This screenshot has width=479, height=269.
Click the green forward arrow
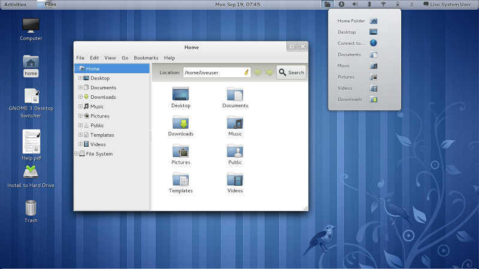pos(269,72)
